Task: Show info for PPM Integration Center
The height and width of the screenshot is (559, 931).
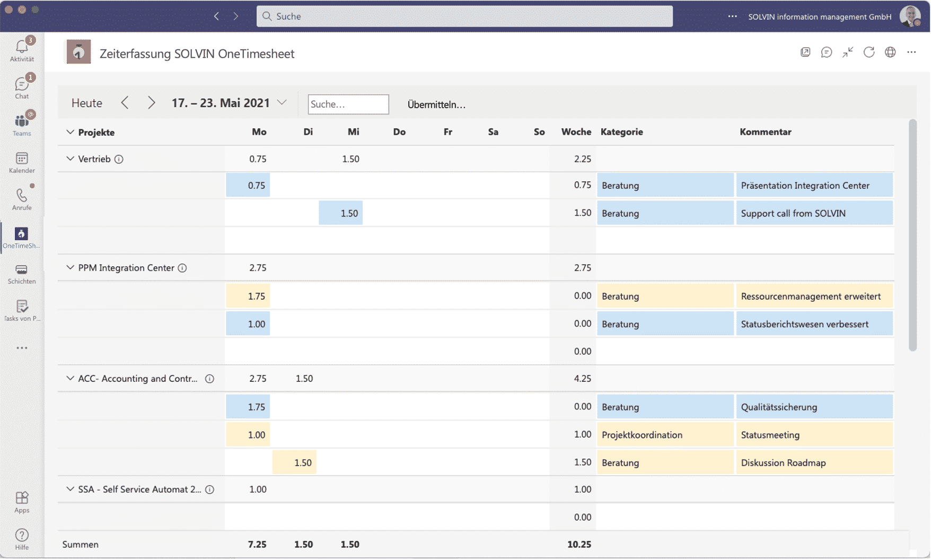Action: pyautogui.click(x=182, y=268)
